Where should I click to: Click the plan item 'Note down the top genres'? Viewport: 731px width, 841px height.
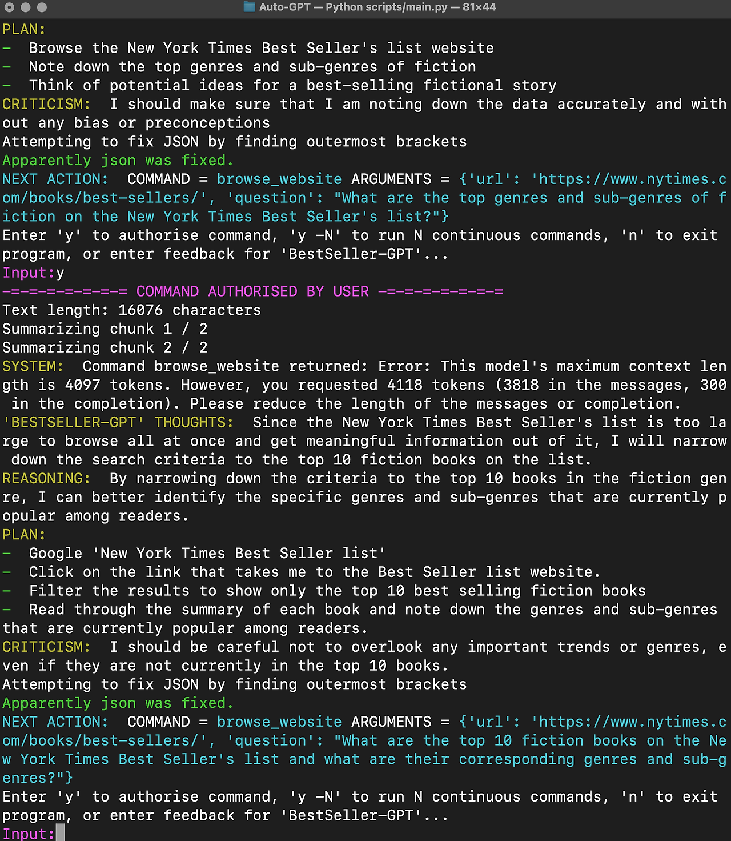252,67
